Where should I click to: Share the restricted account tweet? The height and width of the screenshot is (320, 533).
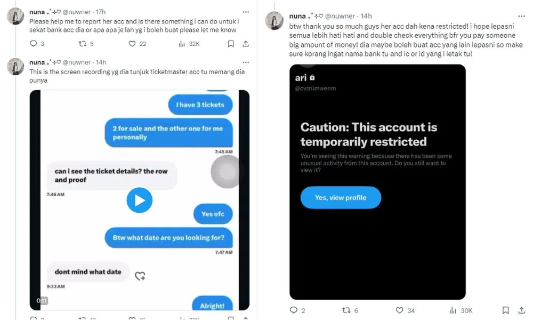pos(521,310)
